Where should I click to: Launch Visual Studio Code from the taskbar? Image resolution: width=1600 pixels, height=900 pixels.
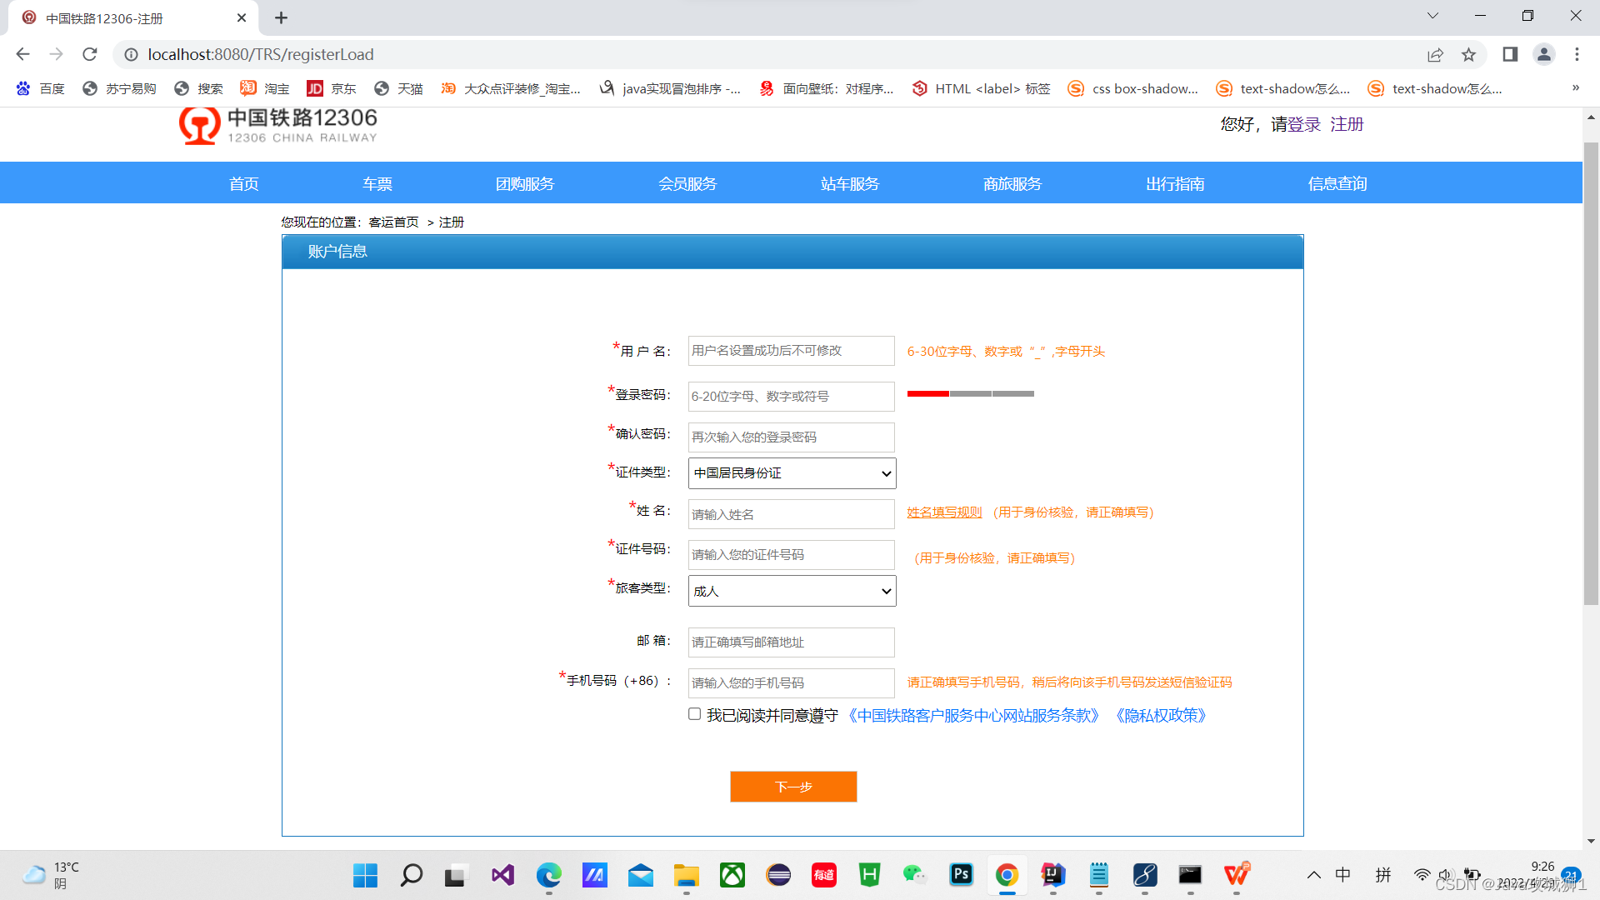pyautogui.click(x=502, y=876)
